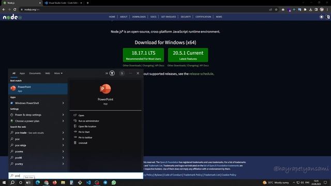Expand the 'poe trade' web result arrow

(63, 133)
